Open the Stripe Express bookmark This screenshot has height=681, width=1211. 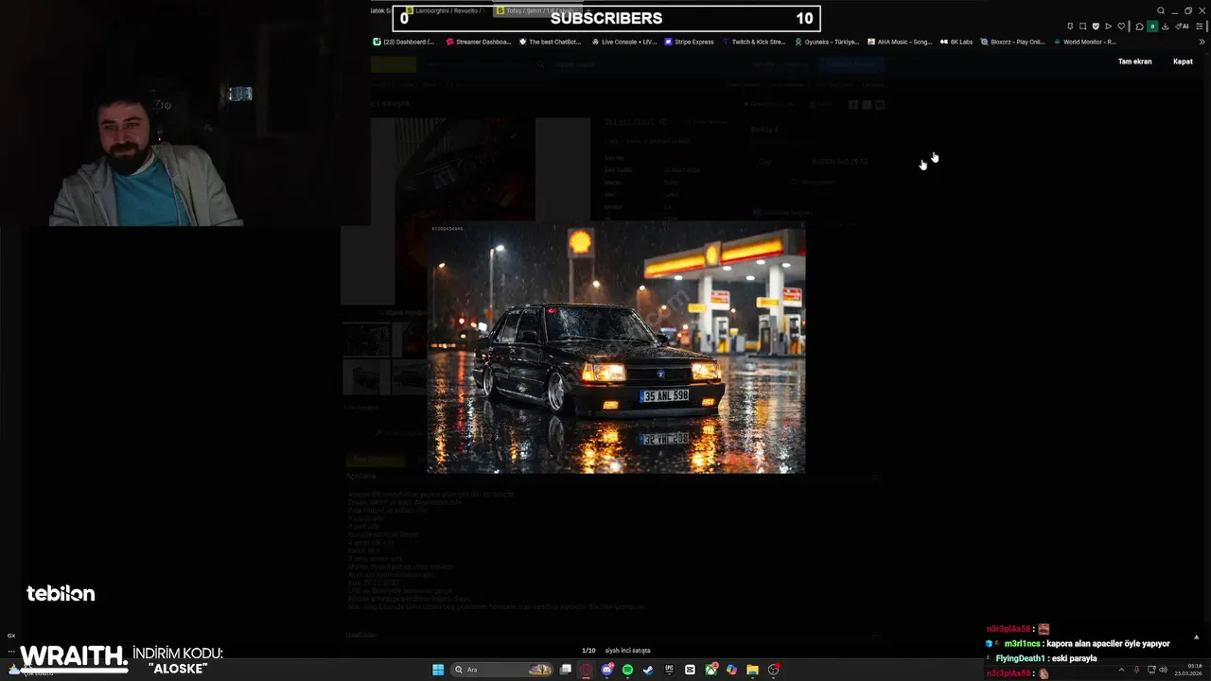[x=690, y=42]
